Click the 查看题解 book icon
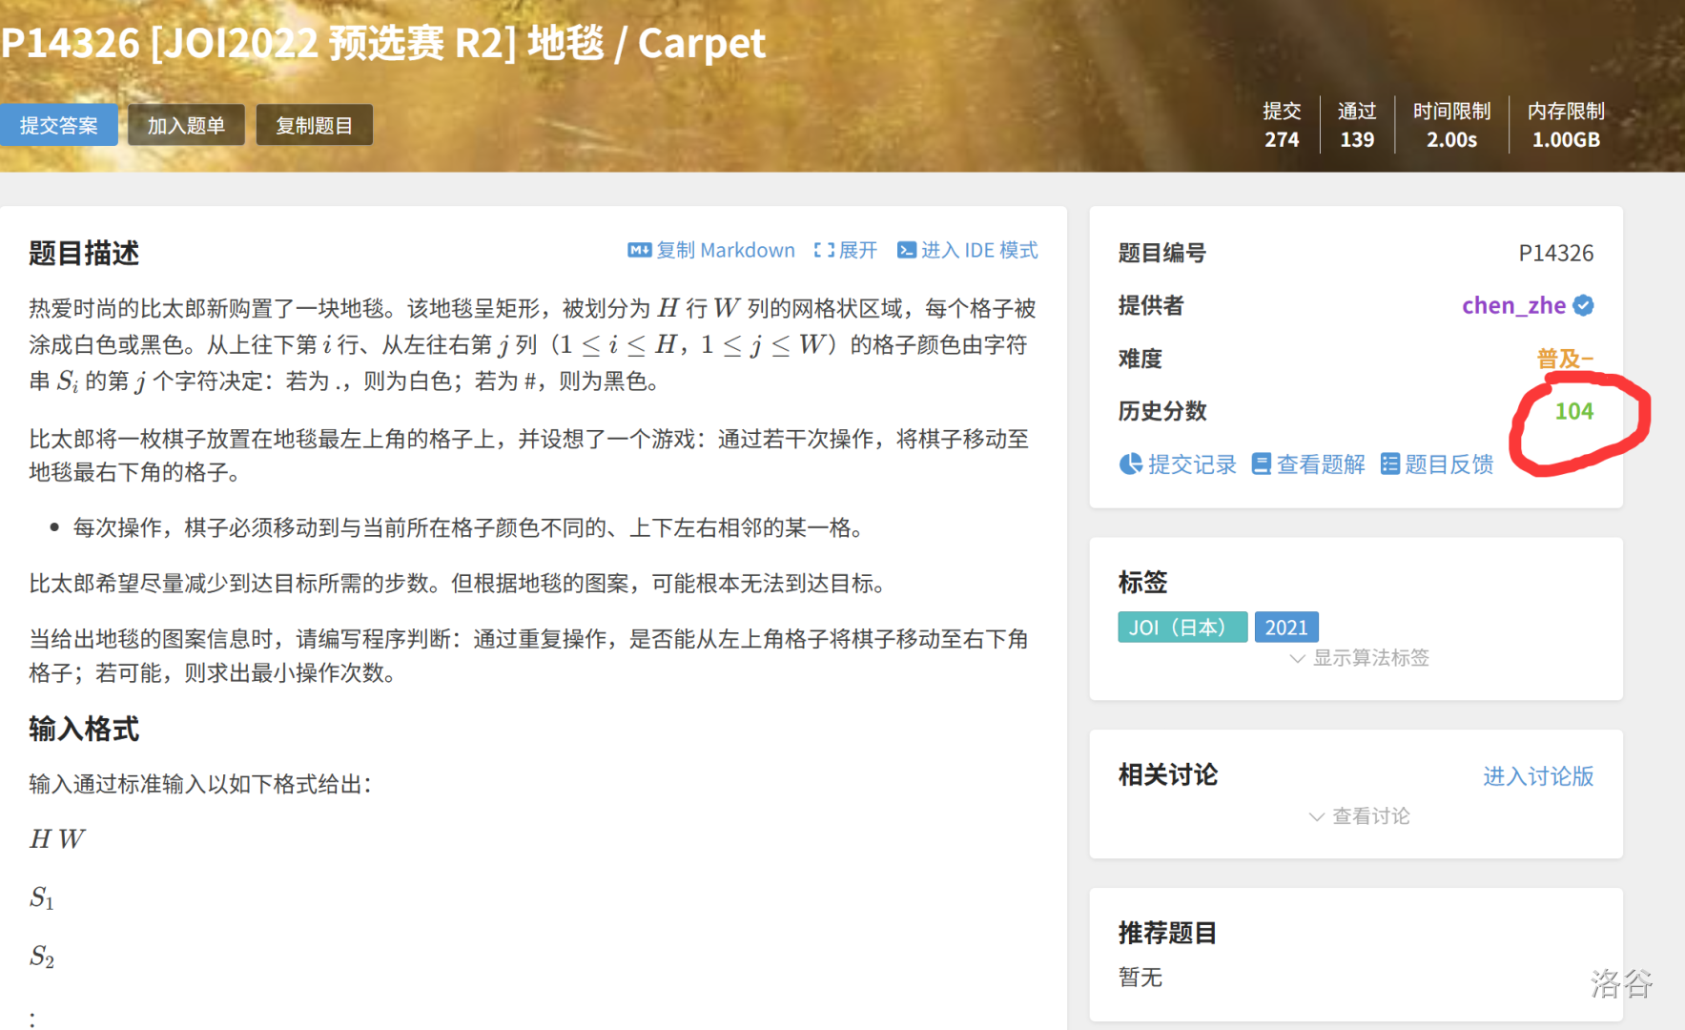Image resolution: width=1685 pixels, height=1030 pixels. coord(1261,464)
